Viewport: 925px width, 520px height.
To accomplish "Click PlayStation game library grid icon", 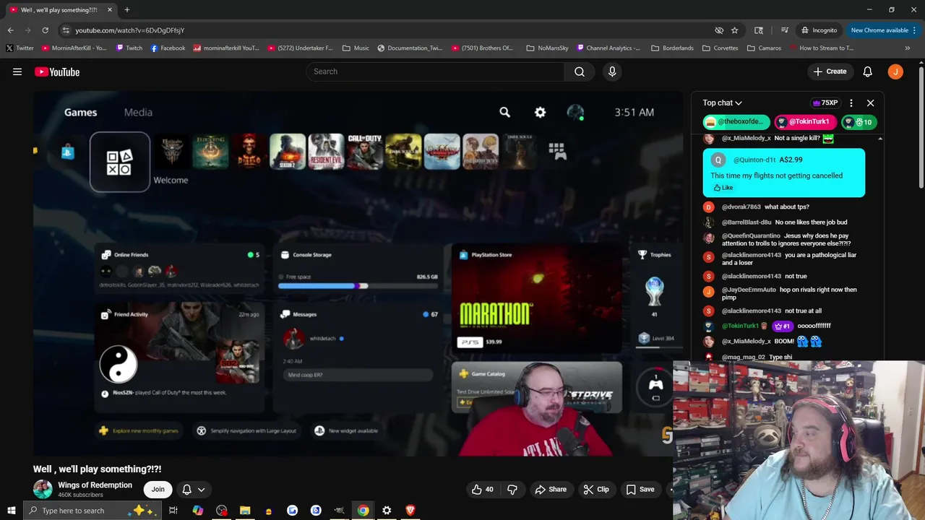I will click(556, 150).
